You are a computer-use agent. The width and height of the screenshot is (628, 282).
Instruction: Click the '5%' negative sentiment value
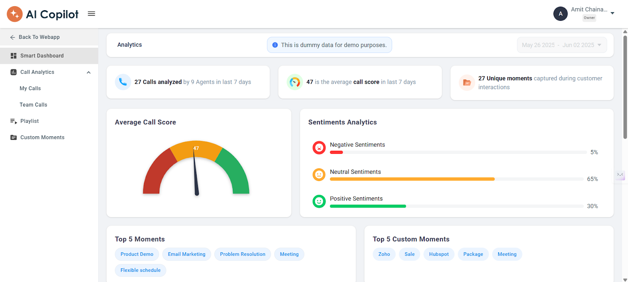click(x=594, y=152)
